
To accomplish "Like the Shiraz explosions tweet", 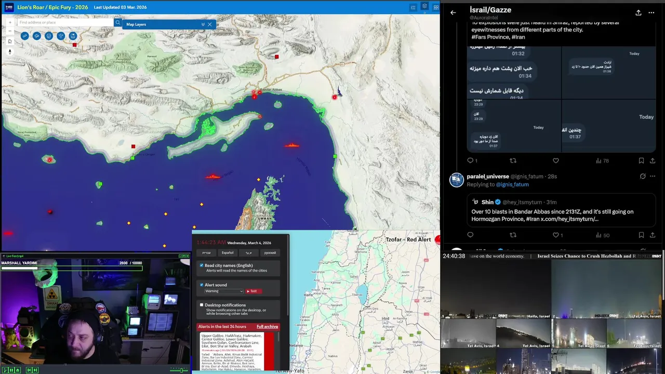I will (556, 161).
